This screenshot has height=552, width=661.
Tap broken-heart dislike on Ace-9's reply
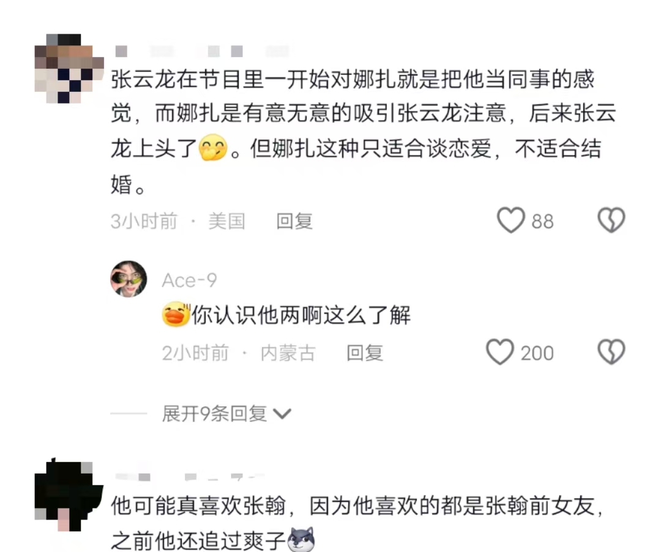pyautogui.click(x=611, y=352)
